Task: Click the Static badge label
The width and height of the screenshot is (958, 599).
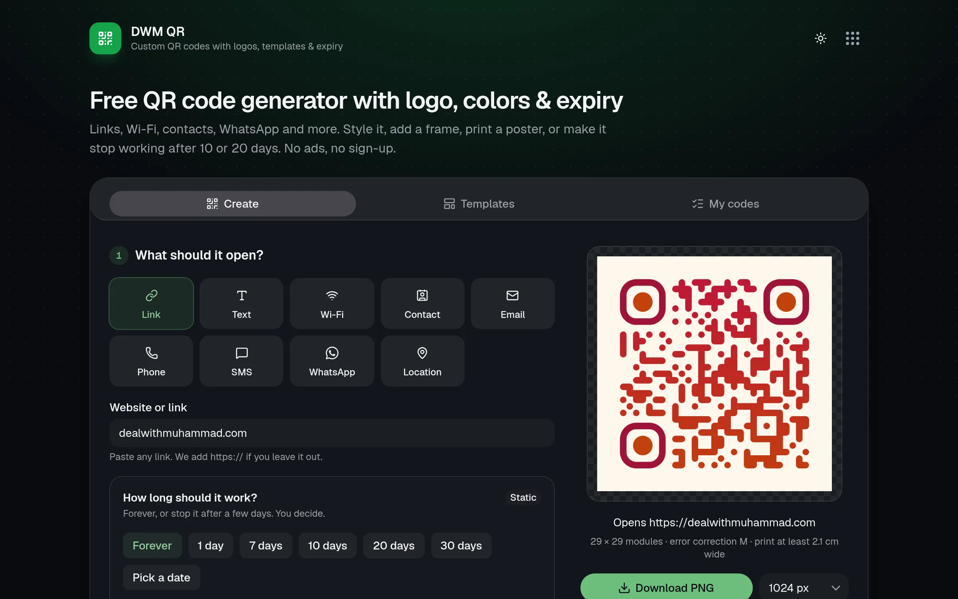Action: [x=523, y=498]
